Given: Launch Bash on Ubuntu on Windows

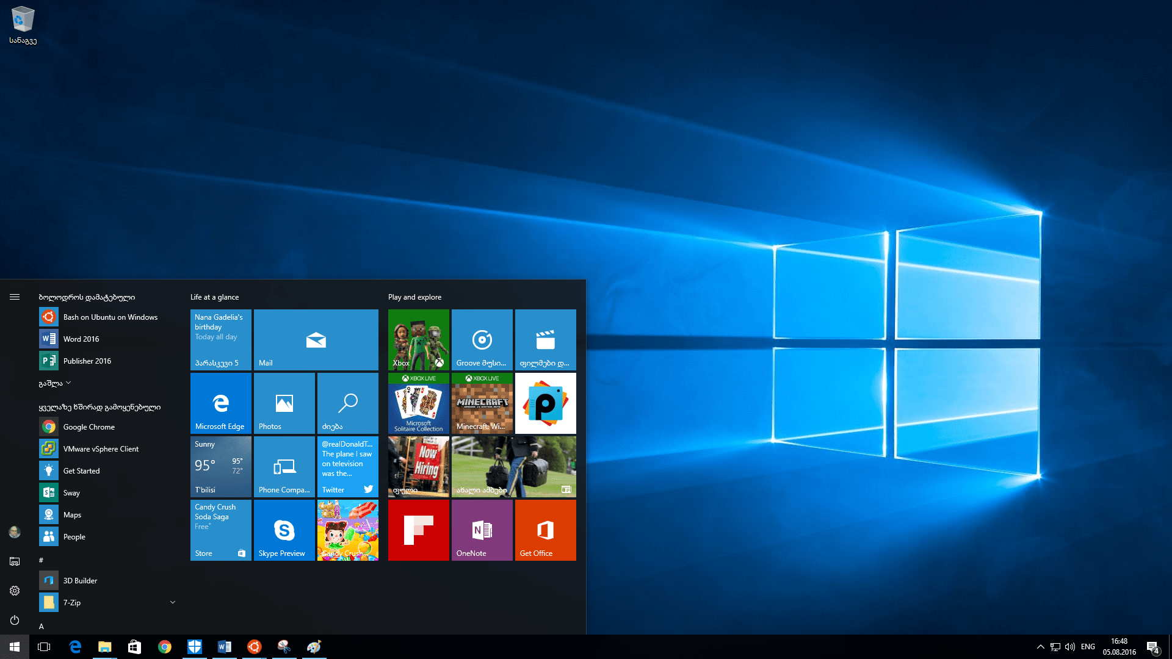Looking at the screenshot, I should 110,317.
